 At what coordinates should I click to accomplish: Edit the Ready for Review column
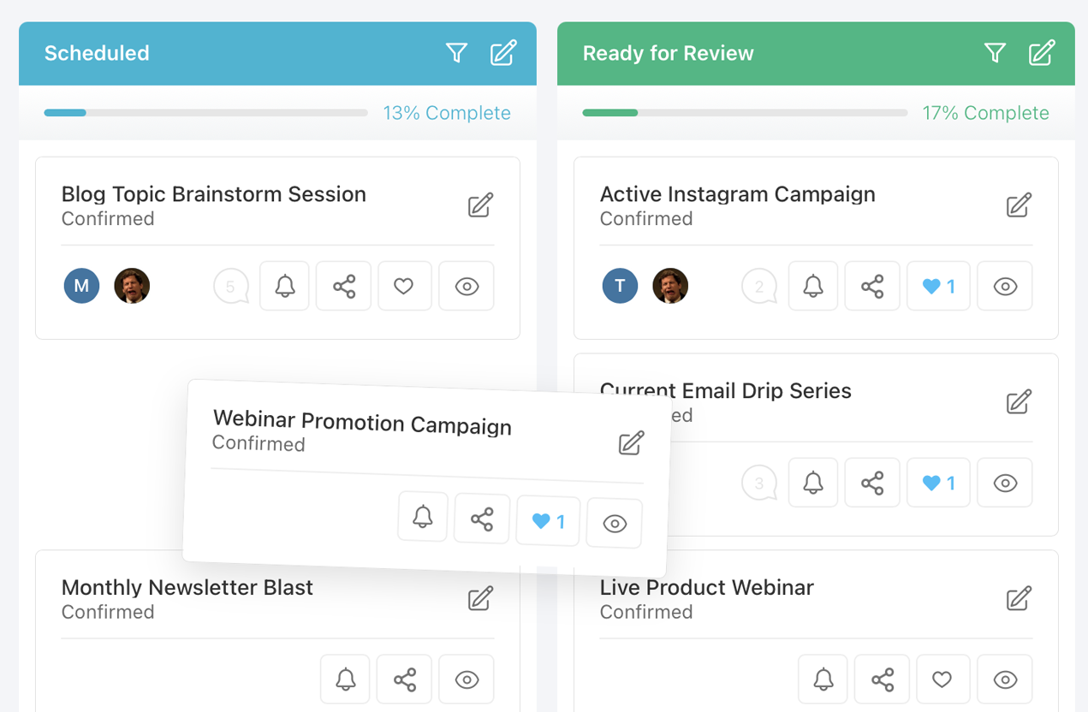click(1042, 53)
